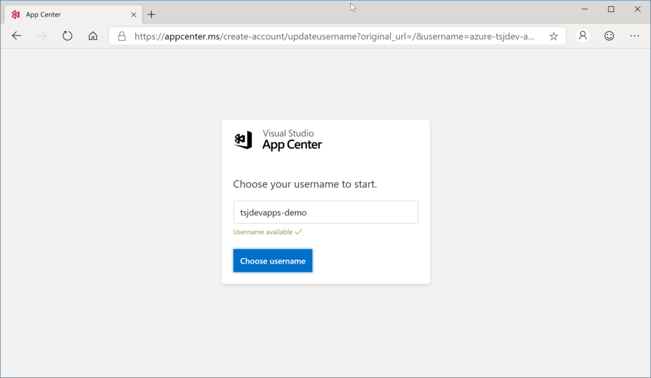Go to the Home page icon
The width and height of the screenshot is (651, 378).
click(x=93, y=36)
